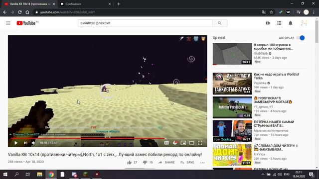Open the Vspishka channel link
The height and width of the screenshot is (179, 319).
click(260, 83)
